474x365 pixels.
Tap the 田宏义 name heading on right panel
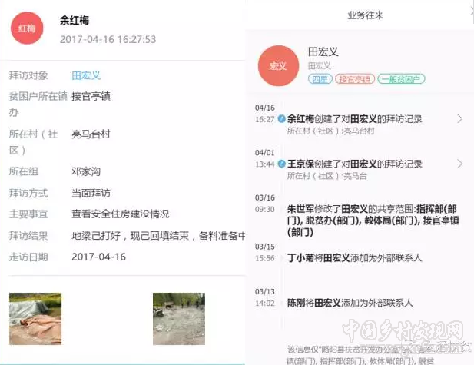pyautogui.click(x=323, y=52)
